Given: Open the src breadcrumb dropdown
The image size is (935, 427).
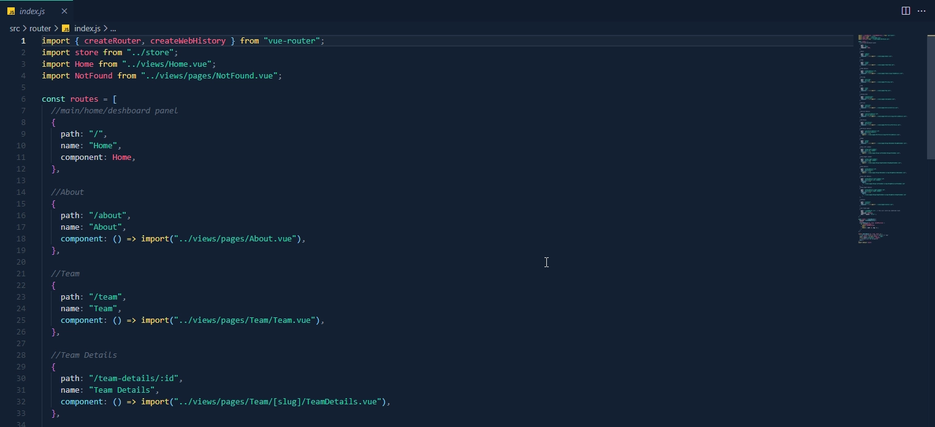Looking at the screenshot, I should coord(14,28).
